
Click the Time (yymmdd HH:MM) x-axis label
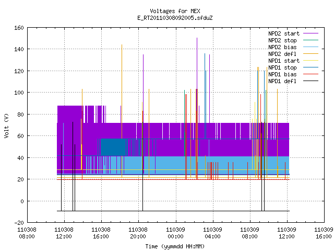(175, 246)
